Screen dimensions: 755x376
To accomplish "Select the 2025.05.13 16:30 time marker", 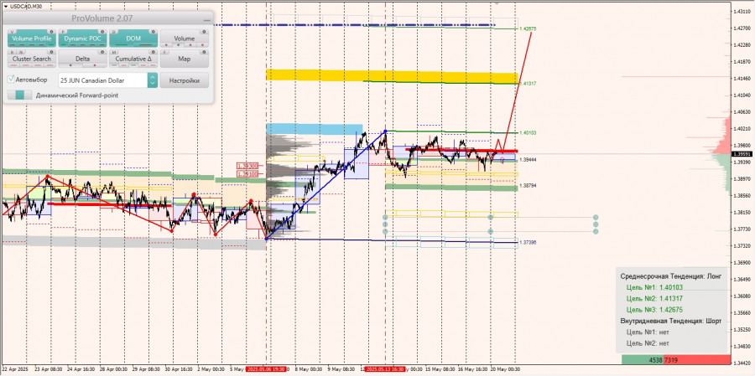I will click(385, 369).
